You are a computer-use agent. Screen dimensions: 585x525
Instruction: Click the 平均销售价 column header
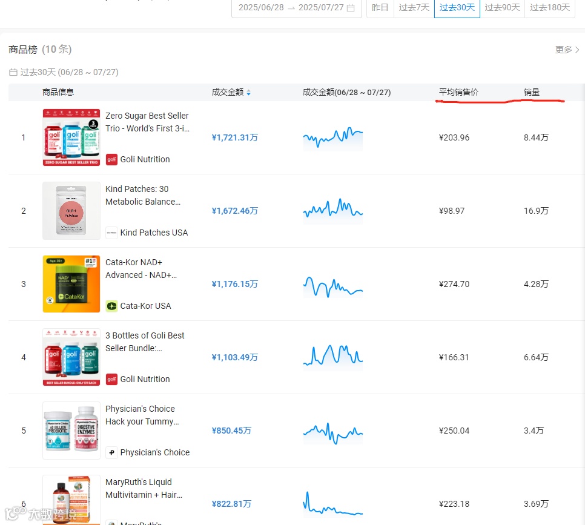tap(458, 92)
